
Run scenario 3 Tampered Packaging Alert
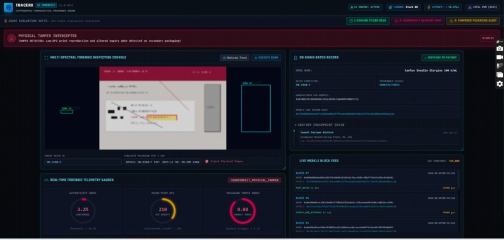[473, 21]
